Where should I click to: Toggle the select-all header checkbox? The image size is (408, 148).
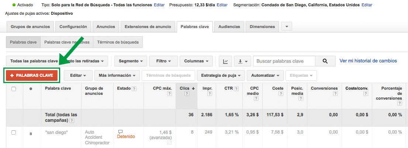[14, 89]
